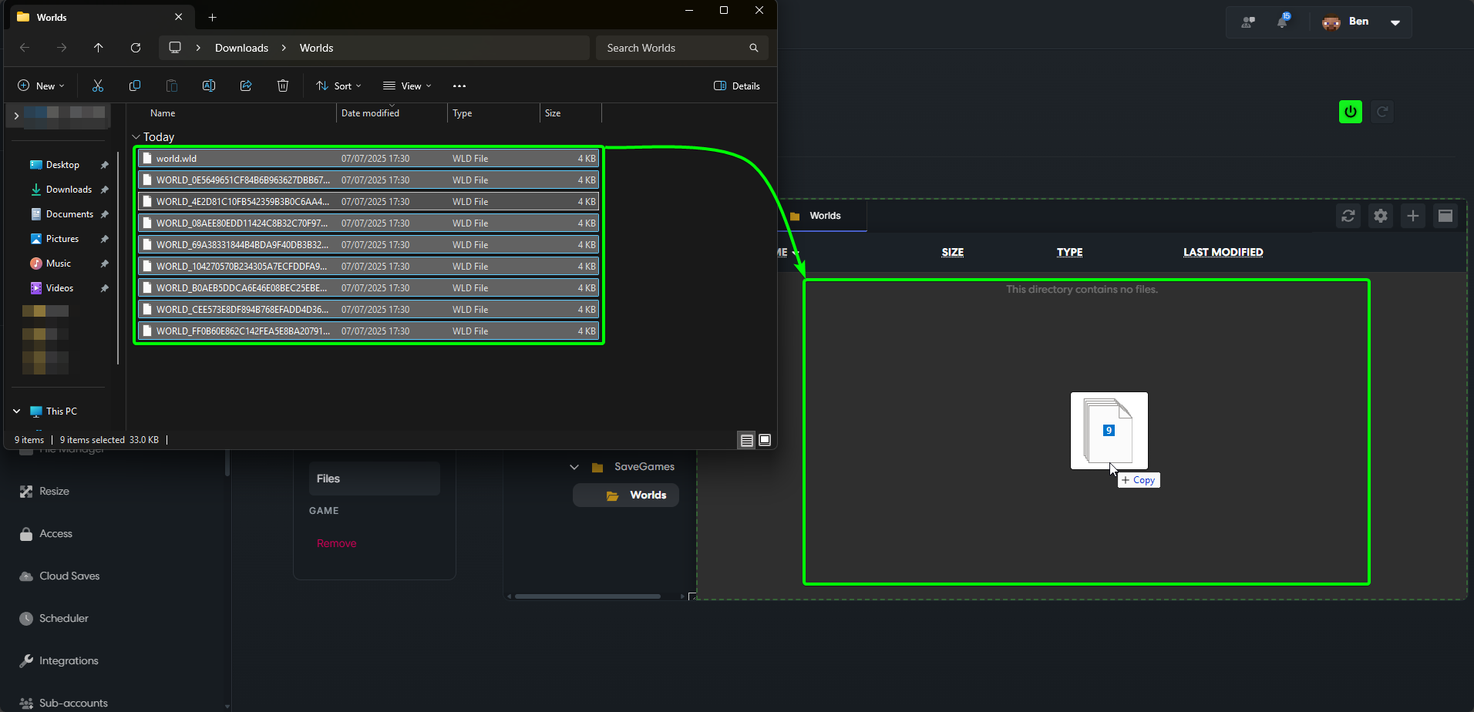Click the Copy icon in Explorer toolbar
The height and width of the screenshot is (712, 1474).
(x=135, y=86)
